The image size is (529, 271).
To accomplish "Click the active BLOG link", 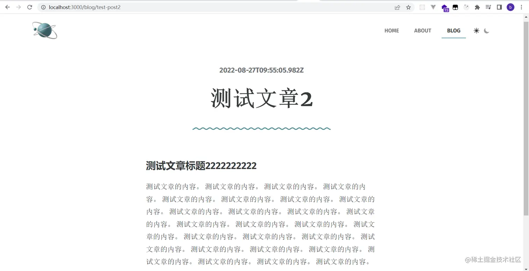I will (x=453, y=31).
